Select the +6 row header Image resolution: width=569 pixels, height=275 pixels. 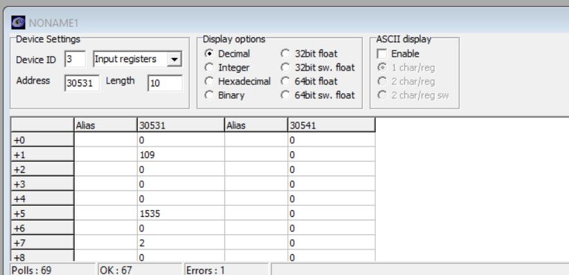point(42,228)
